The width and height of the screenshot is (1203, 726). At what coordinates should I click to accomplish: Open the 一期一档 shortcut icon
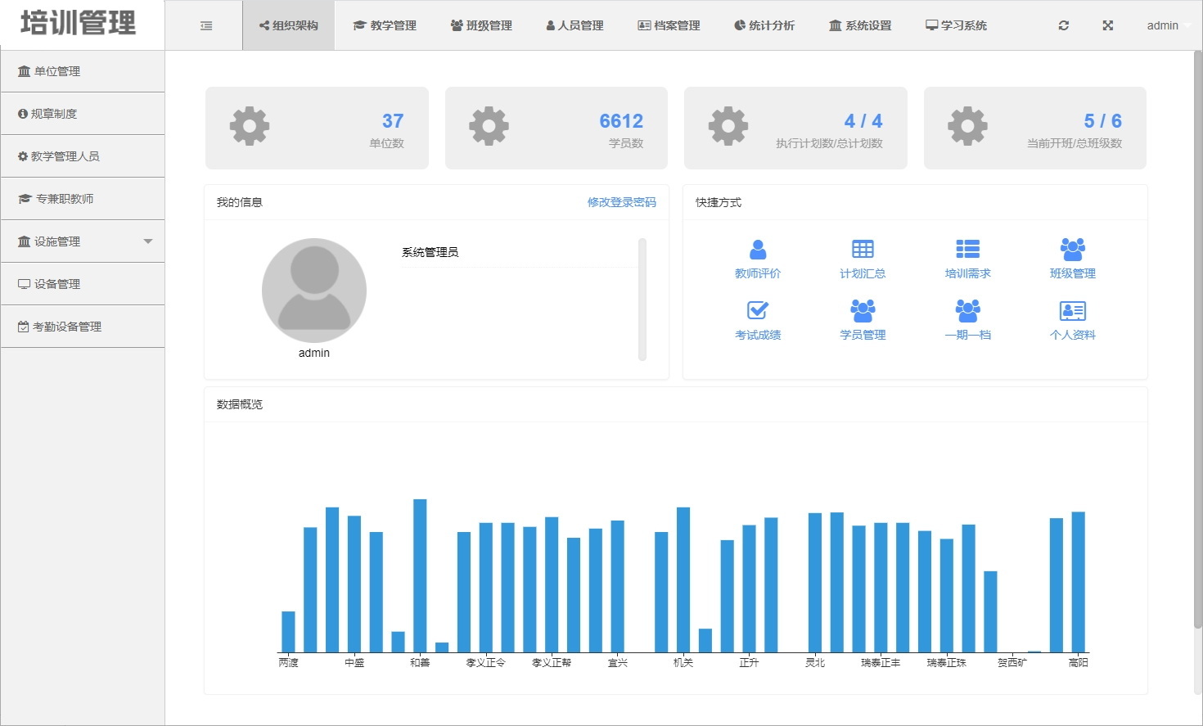[967, 311]
